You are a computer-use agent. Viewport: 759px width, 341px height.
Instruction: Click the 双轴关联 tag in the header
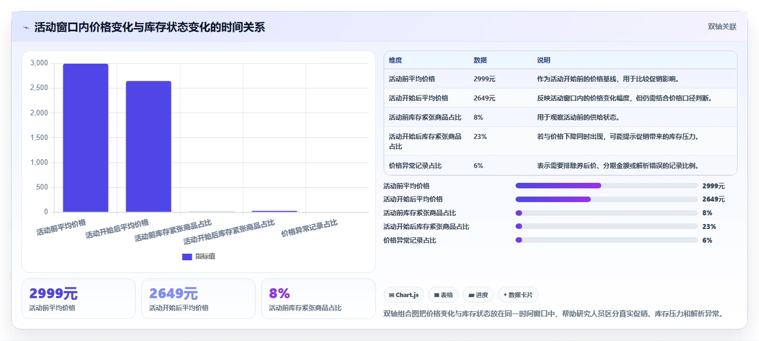722,27
